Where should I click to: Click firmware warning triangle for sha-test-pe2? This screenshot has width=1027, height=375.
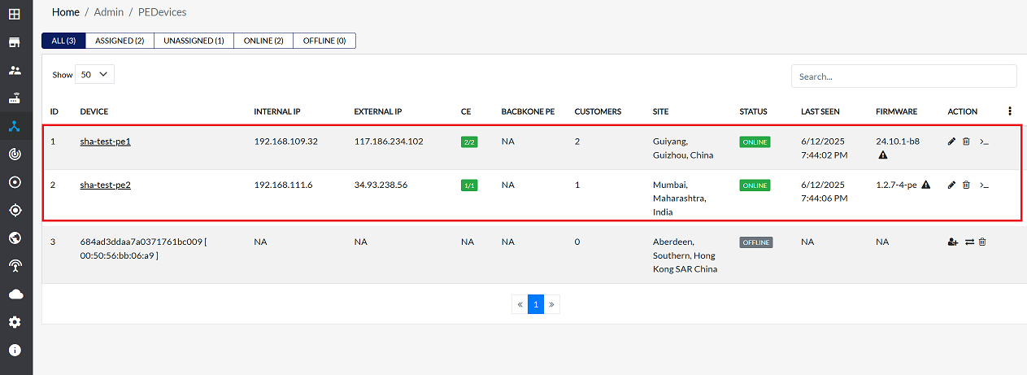925,185
